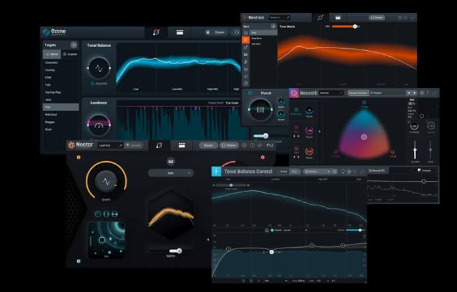Go to previous preset arrow in Neoverb
457x292 pixels.
tap(409, 93)
